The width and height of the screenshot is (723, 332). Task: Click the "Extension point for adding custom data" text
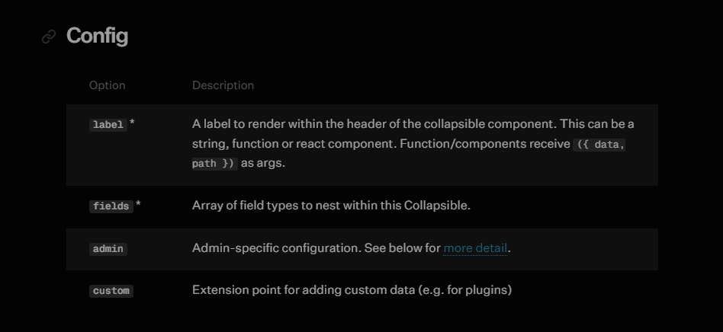(305, 290)
